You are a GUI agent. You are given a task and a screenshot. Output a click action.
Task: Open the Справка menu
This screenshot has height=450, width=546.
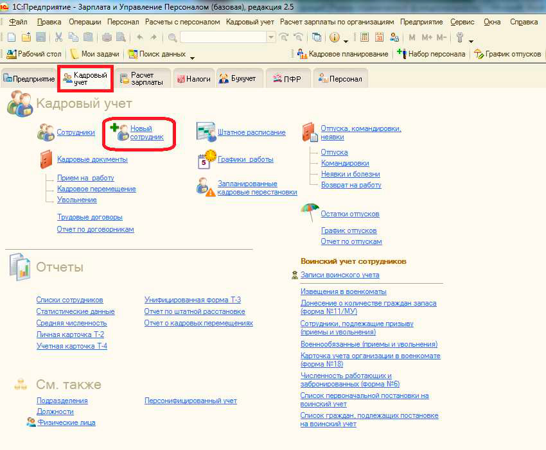click(x=524, y=22)
